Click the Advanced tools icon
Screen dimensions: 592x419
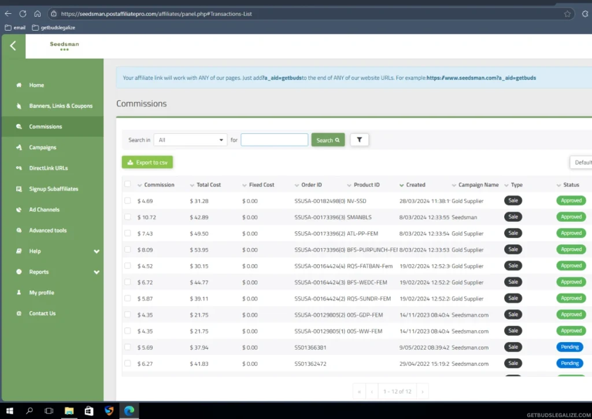[x=19, y=230]
